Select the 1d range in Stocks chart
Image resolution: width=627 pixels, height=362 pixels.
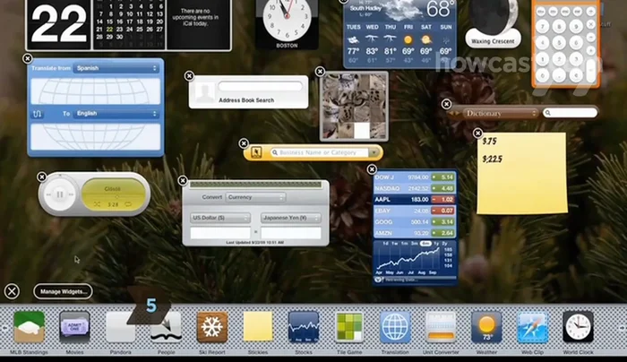pos(385,244)
